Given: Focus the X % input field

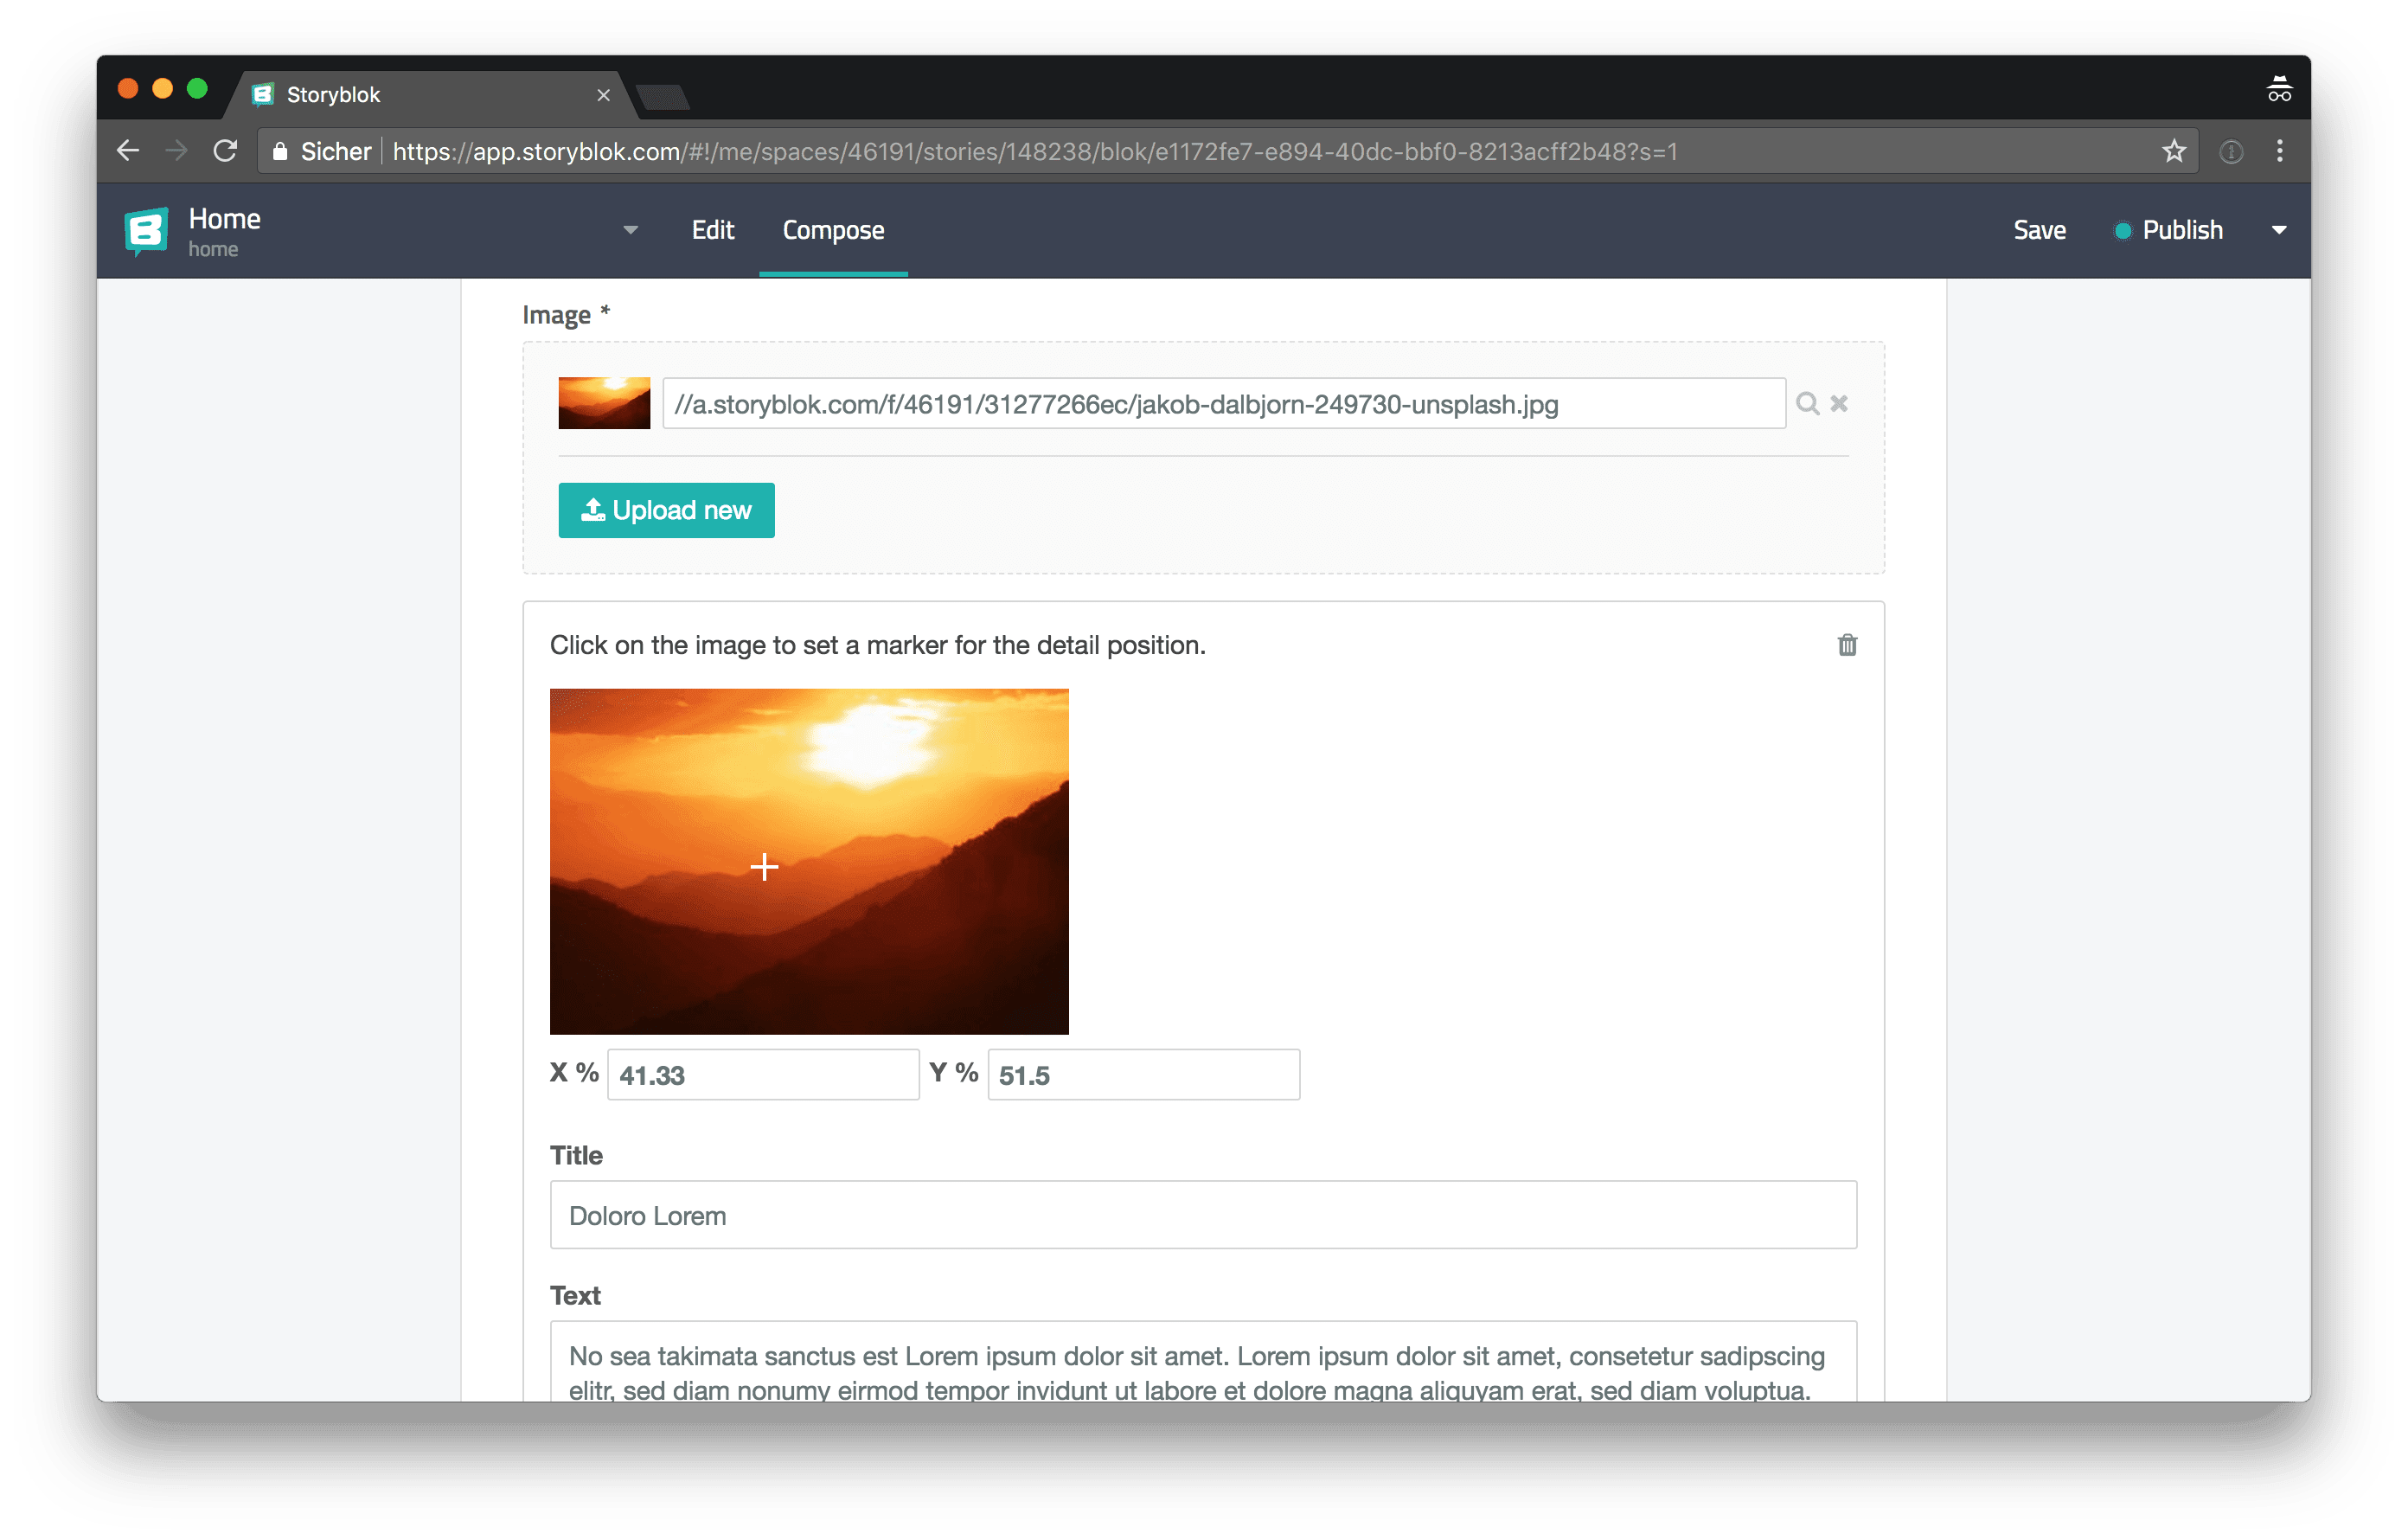Looking at the screenshot, I should 762,1075.
